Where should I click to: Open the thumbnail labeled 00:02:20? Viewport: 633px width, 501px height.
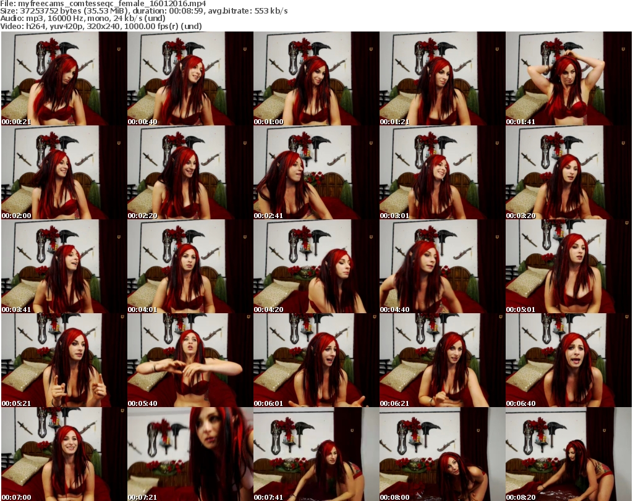coord(190,172)
